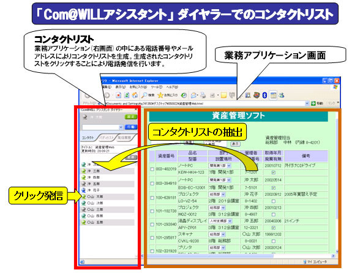The image size is (363, 273).
Task: Switch to the コンタクト tab in dialer
Action: tap(88, 138)
